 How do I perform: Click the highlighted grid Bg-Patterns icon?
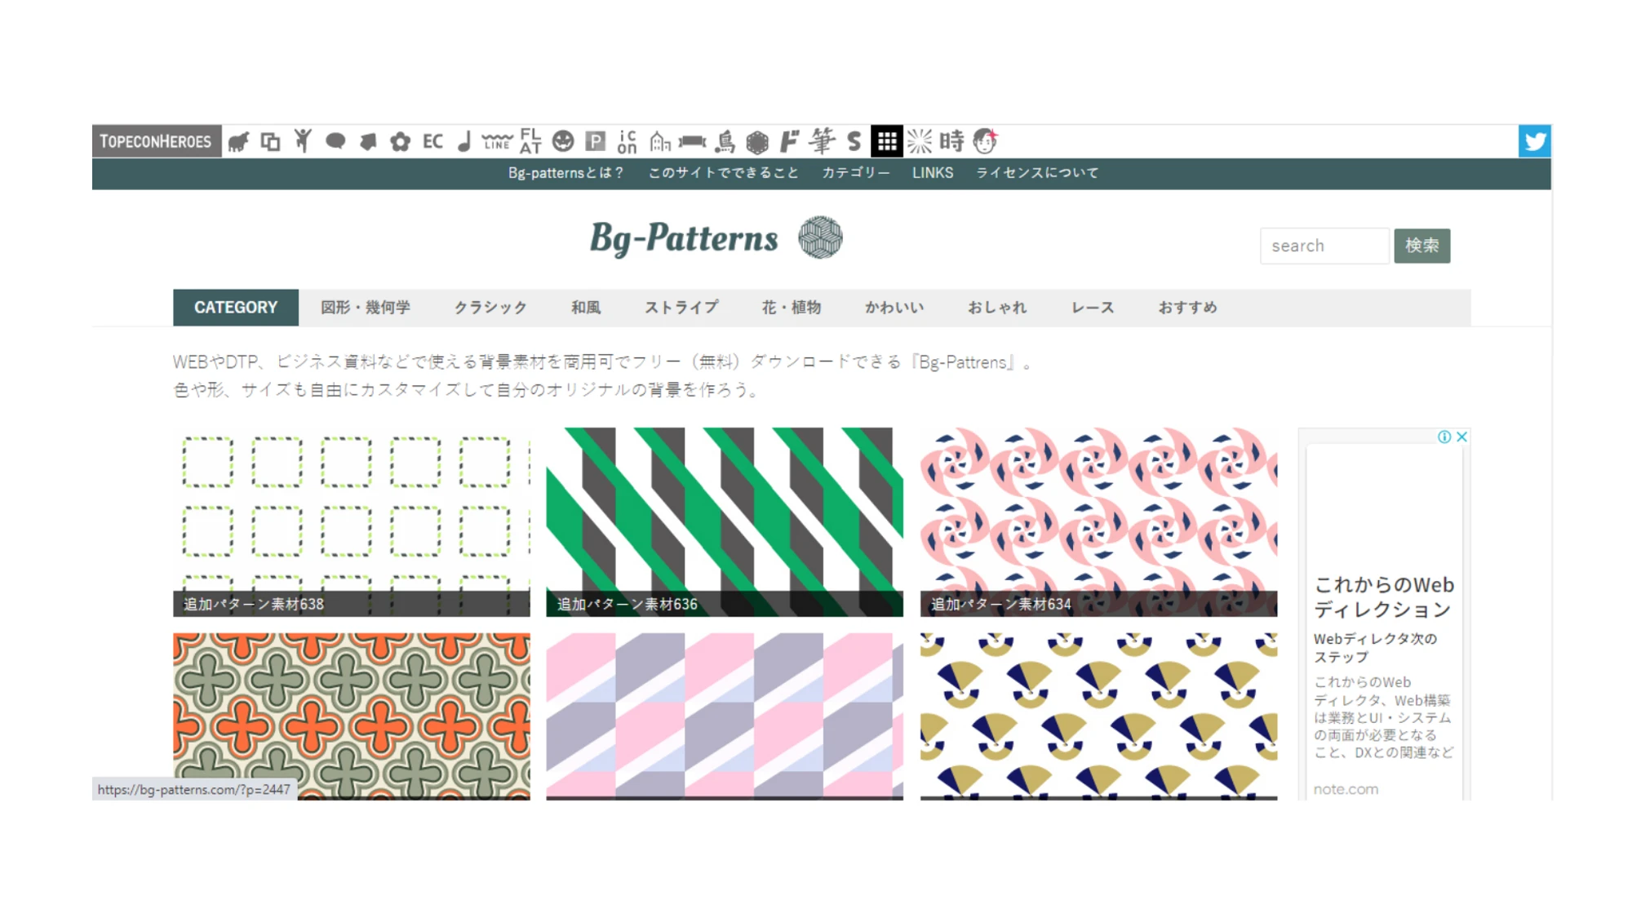click(887, 141)
